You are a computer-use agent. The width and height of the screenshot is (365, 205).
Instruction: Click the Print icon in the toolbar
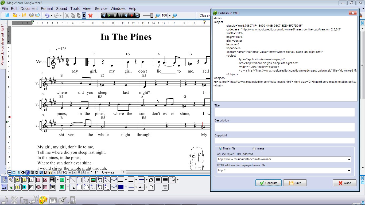click(x=31, y=15)
